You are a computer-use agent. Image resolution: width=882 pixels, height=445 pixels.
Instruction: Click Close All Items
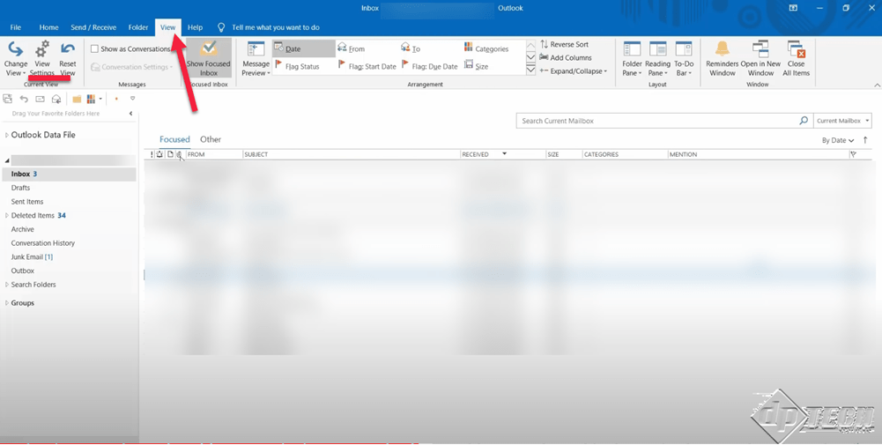[797, 59]
